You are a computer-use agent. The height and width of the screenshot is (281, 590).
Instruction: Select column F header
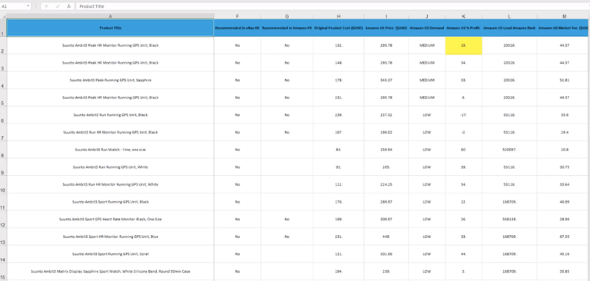click(x=237, y=16)
